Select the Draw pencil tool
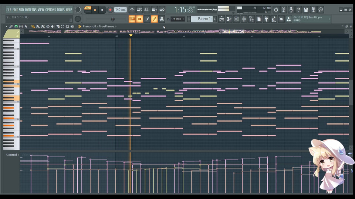The height and width of the screenshot is (199, 355). [33, 27]
